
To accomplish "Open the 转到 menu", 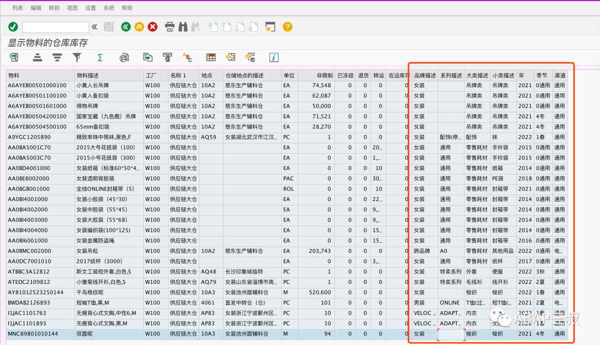I will [54, 8].
